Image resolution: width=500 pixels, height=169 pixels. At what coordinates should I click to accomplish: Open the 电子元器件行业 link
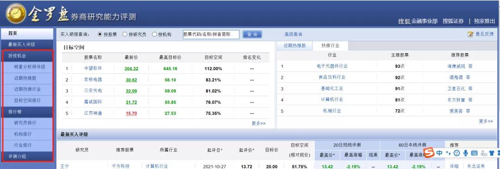(332, 66)
